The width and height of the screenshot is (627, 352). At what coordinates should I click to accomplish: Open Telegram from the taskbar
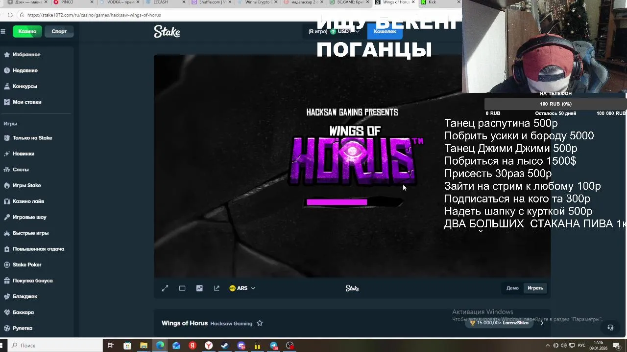tap(274, 346)
